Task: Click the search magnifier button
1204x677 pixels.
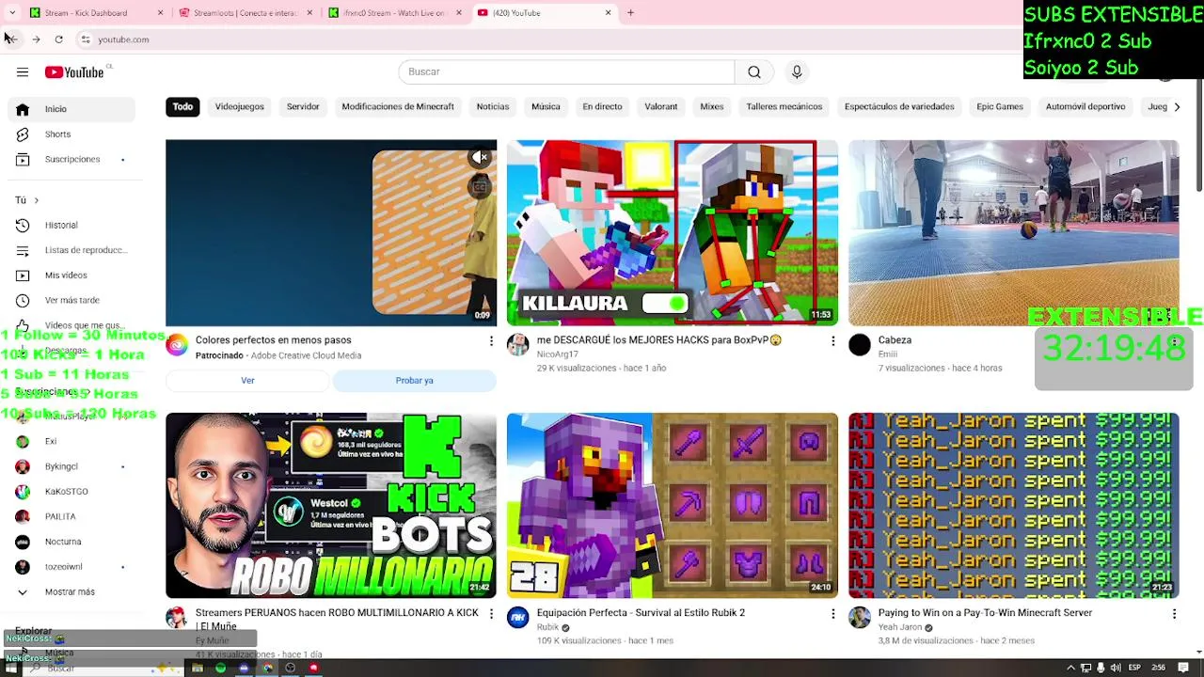Action: pyautogui.click(x=754, y=72)
